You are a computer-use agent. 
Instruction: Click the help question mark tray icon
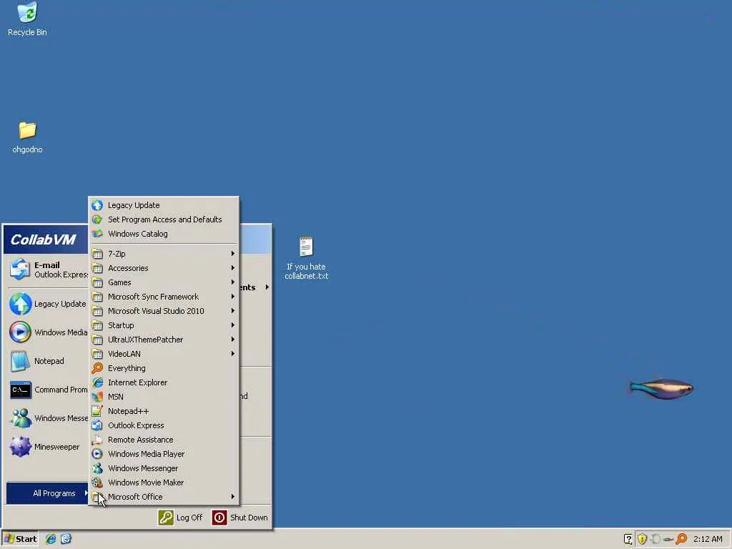[x=628, y=539]
